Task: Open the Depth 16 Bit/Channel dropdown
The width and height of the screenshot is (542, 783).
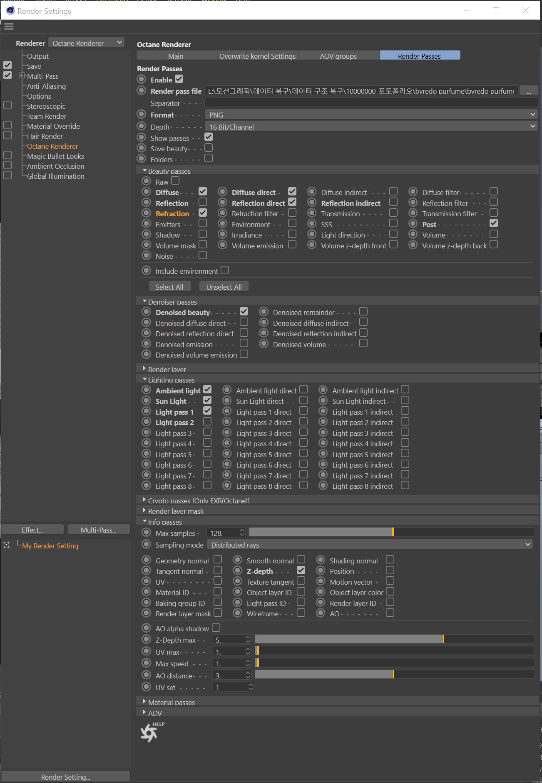Action: (371, 127)
